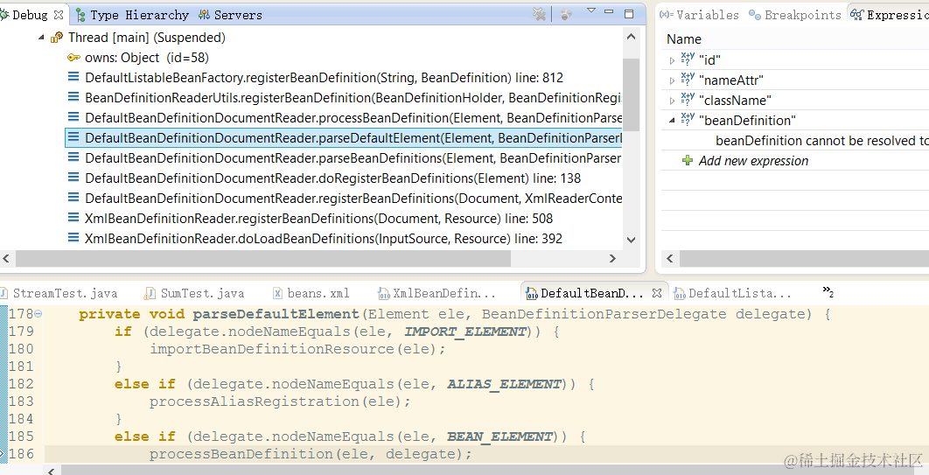The width and height of the screenshot is (929, 475).
Task: Close the Debug view tab
Action: pos(58,15)
